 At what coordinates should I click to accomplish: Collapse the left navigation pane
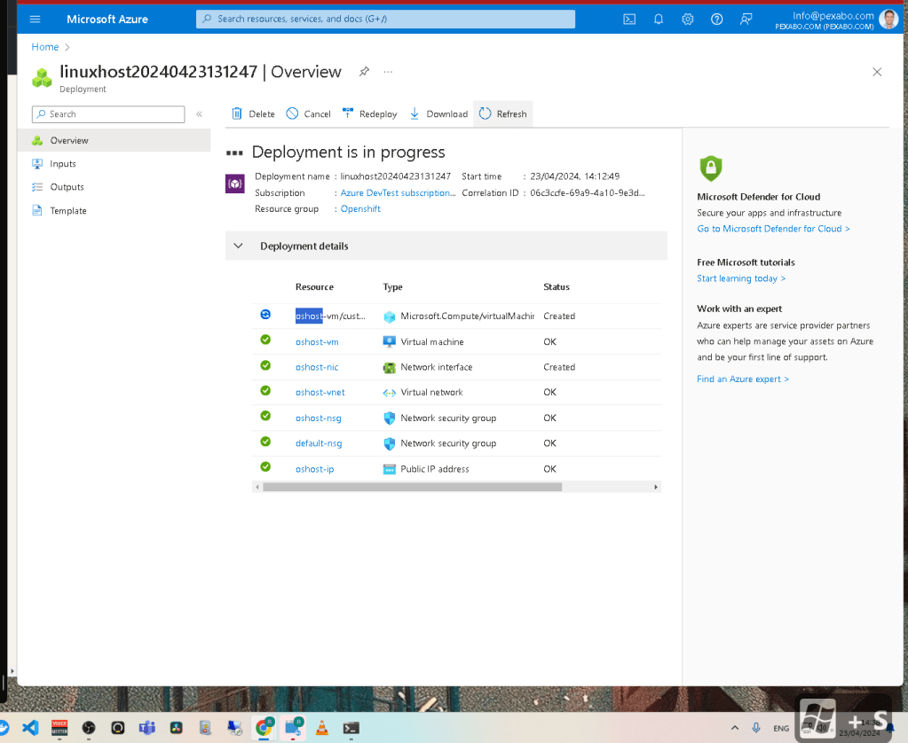coord(199,114)
